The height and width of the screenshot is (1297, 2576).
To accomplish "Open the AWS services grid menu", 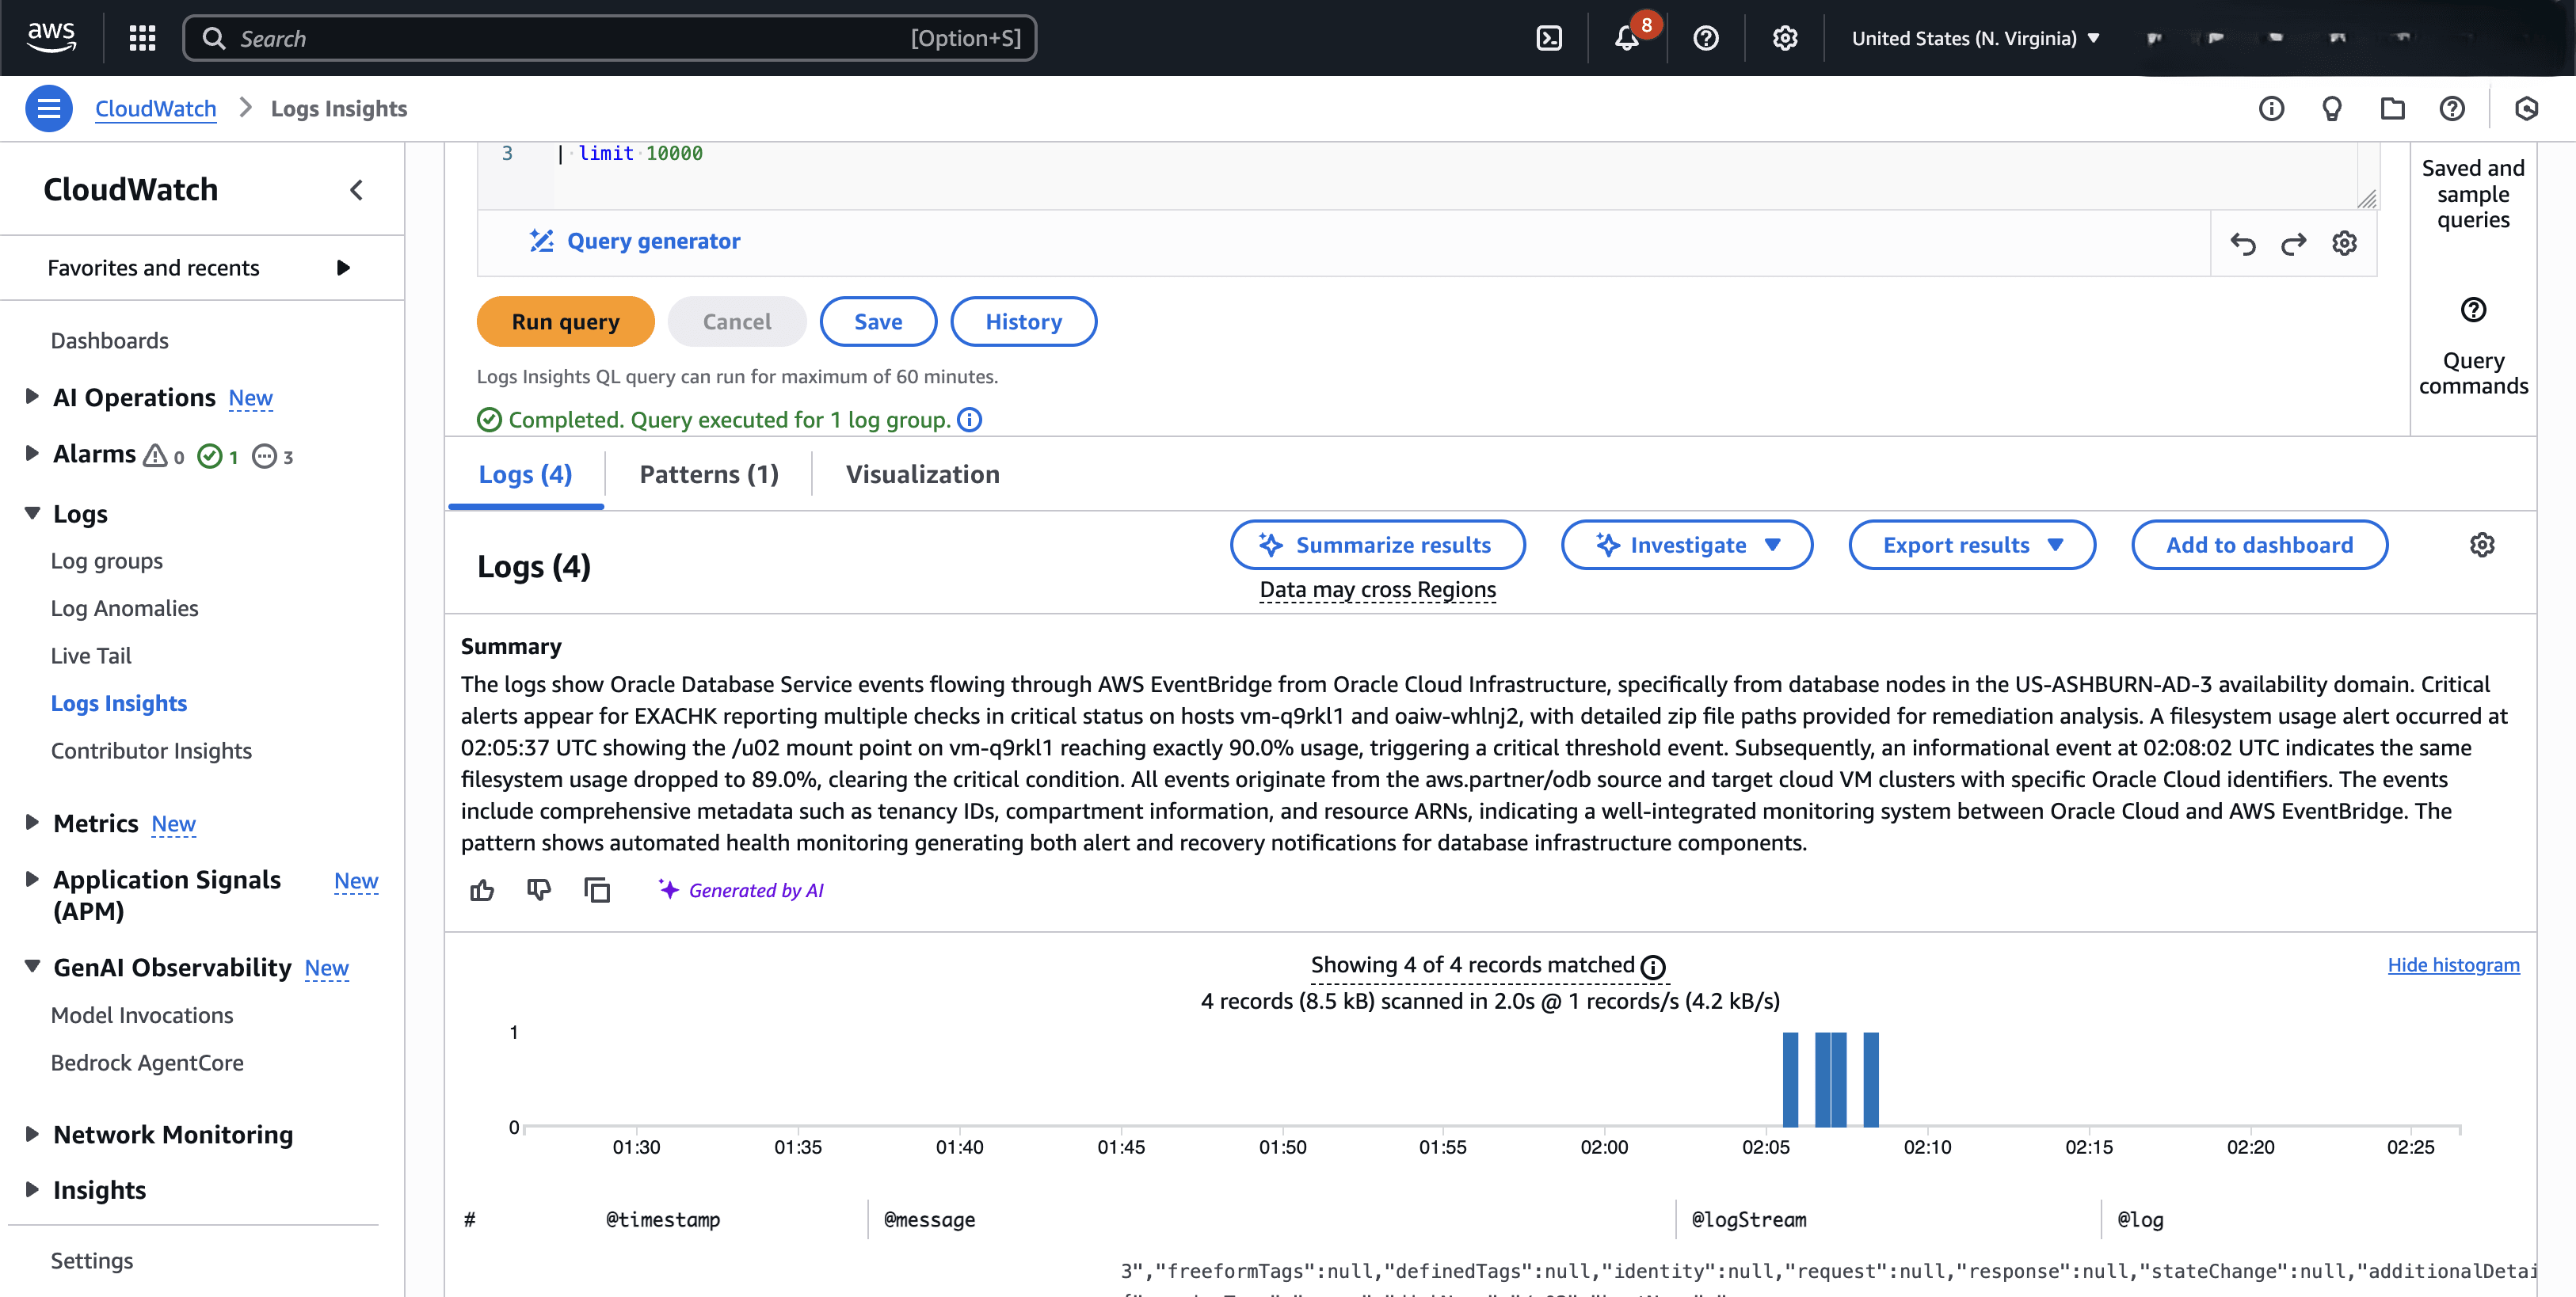I will 141,38.
